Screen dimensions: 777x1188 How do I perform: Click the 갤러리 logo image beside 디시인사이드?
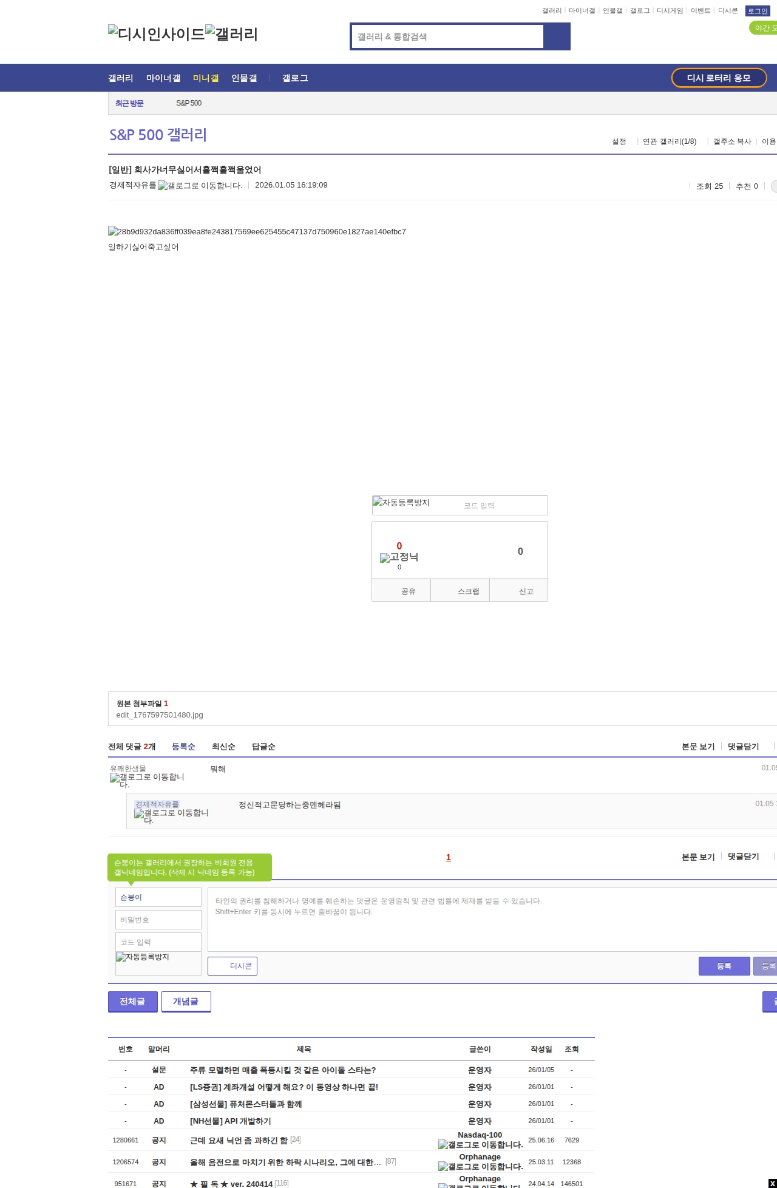pos(231,34)
